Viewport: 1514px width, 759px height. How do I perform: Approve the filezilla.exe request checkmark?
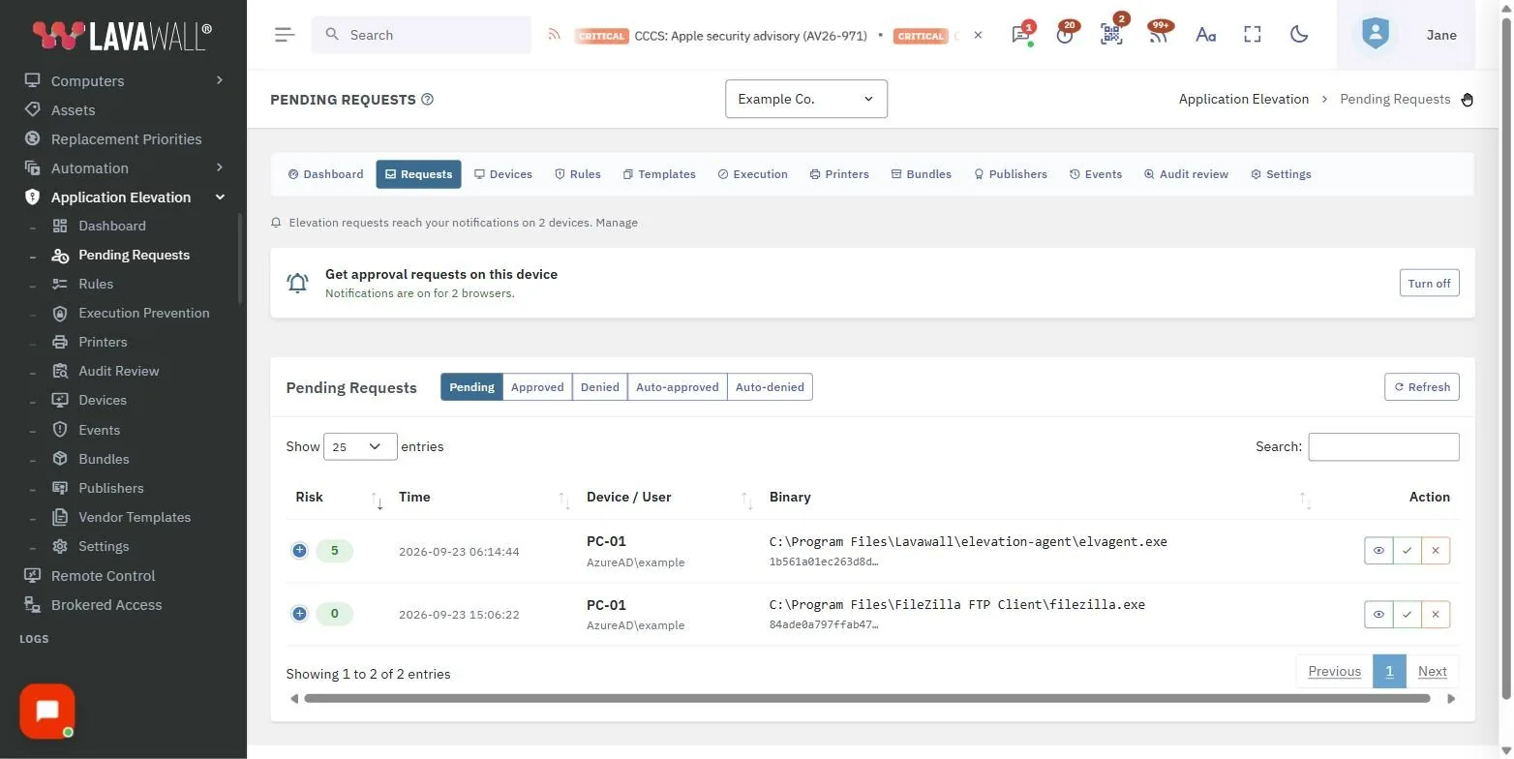(x=1407, y=614)
